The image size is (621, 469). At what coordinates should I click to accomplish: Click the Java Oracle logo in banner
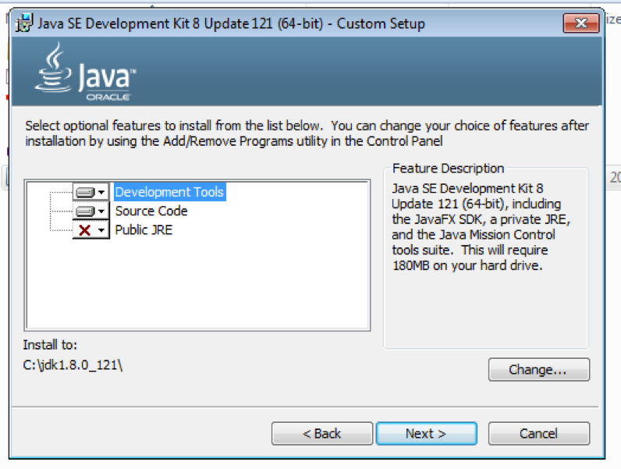pos(86,72)
